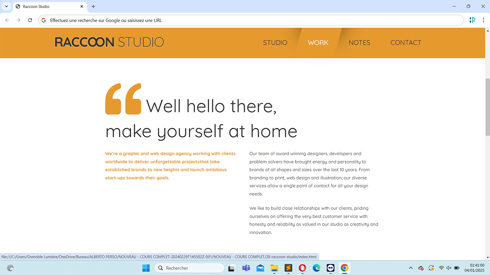Open TeamViewer from the taskbar
Viewport: 490px width, 275px height.
[x=330, y=268]
